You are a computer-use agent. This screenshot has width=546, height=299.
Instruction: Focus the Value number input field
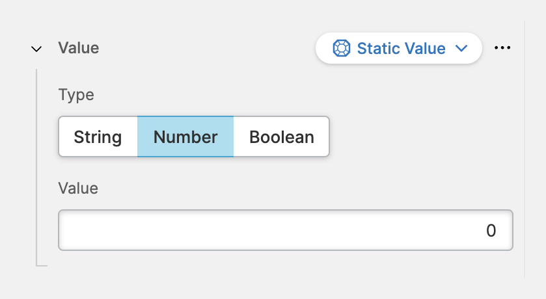pyautogui.click(x=285, y=230)
